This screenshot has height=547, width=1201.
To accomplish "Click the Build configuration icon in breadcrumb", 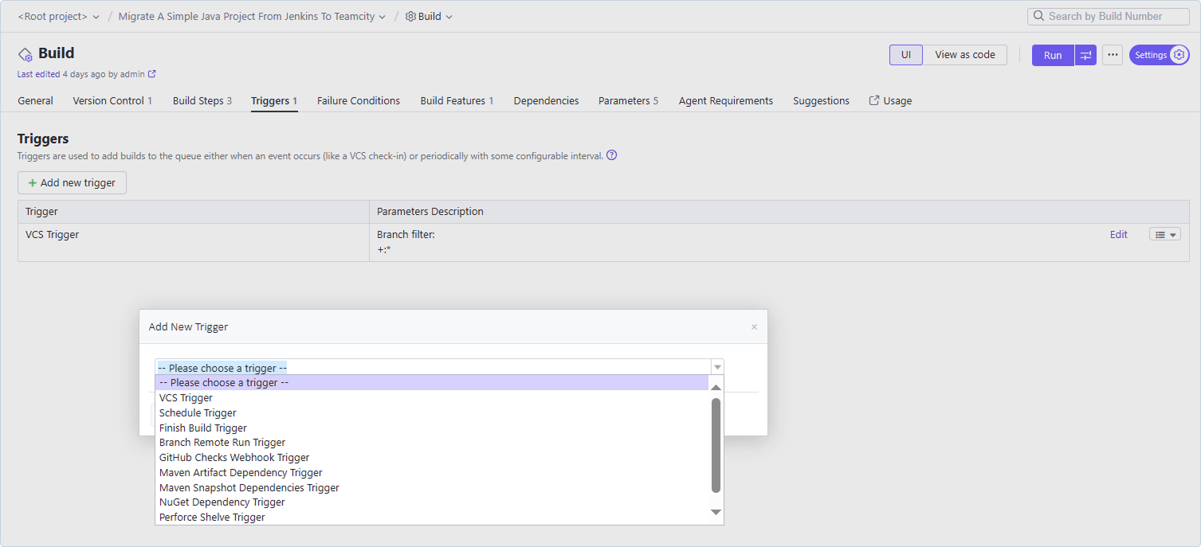I will (410, 16).
